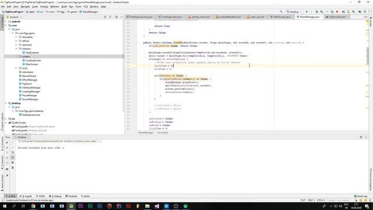Viewport: 373px width, 210px height.
Task: Open the VCS menu
Action: (x=86, y=6)
